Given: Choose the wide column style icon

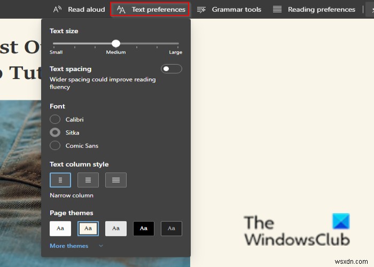Looking at the screenshot, I should (116, 180).
